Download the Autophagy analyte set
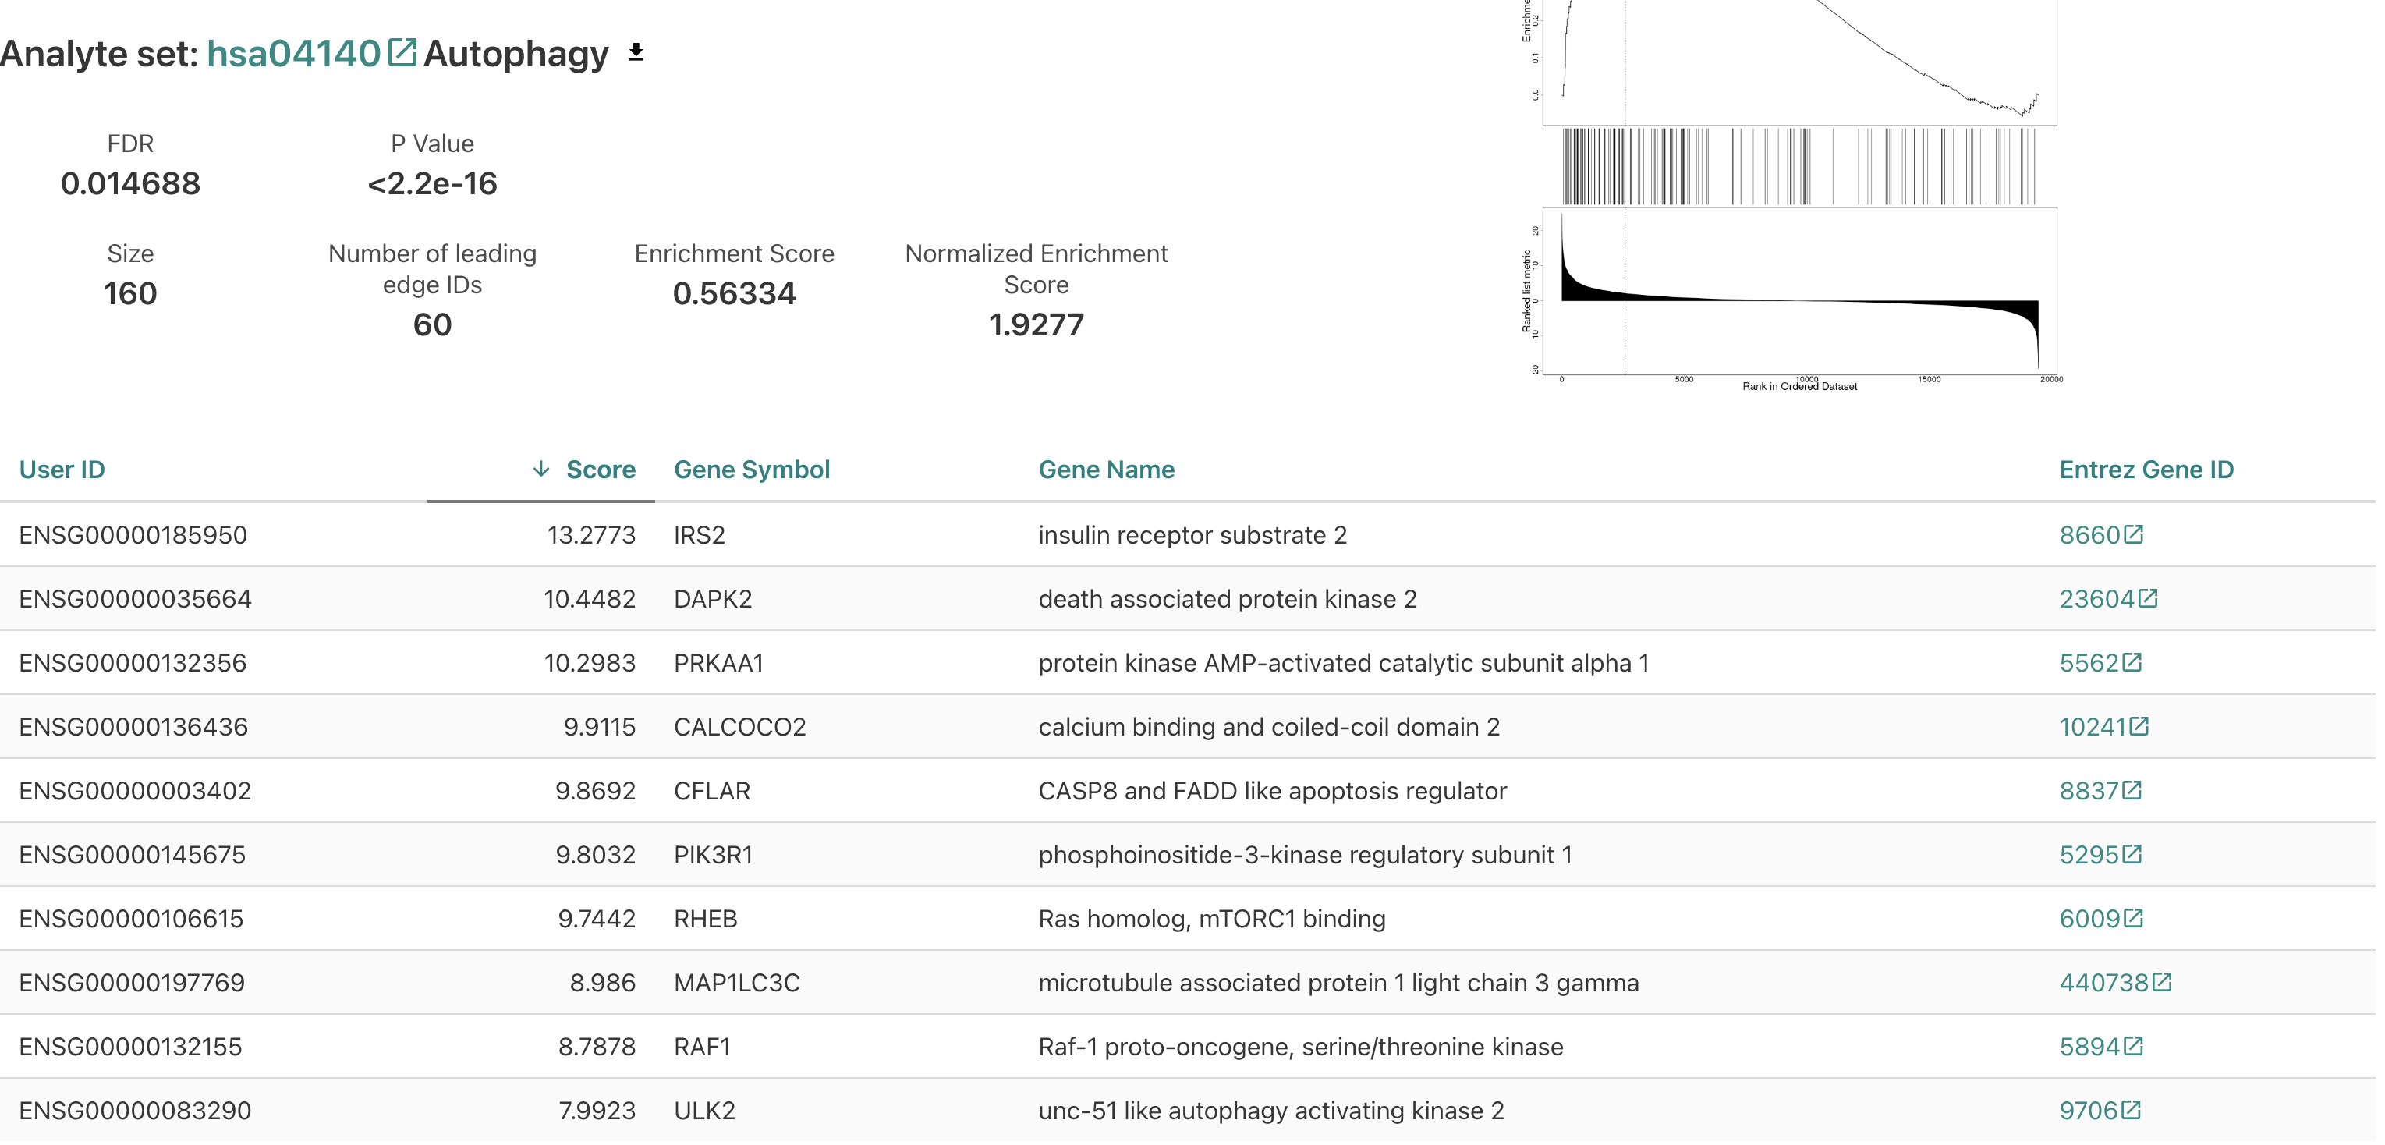2385x1145 pixels. pyautogui.click(x=636, y=53)
